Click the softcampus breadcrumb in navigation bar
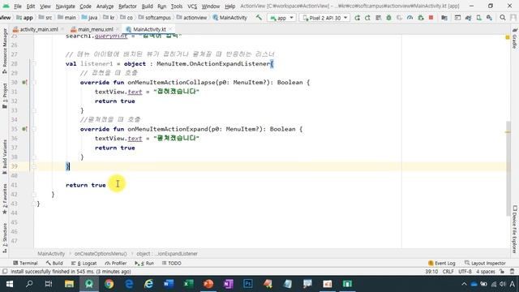 coord(154,18)
